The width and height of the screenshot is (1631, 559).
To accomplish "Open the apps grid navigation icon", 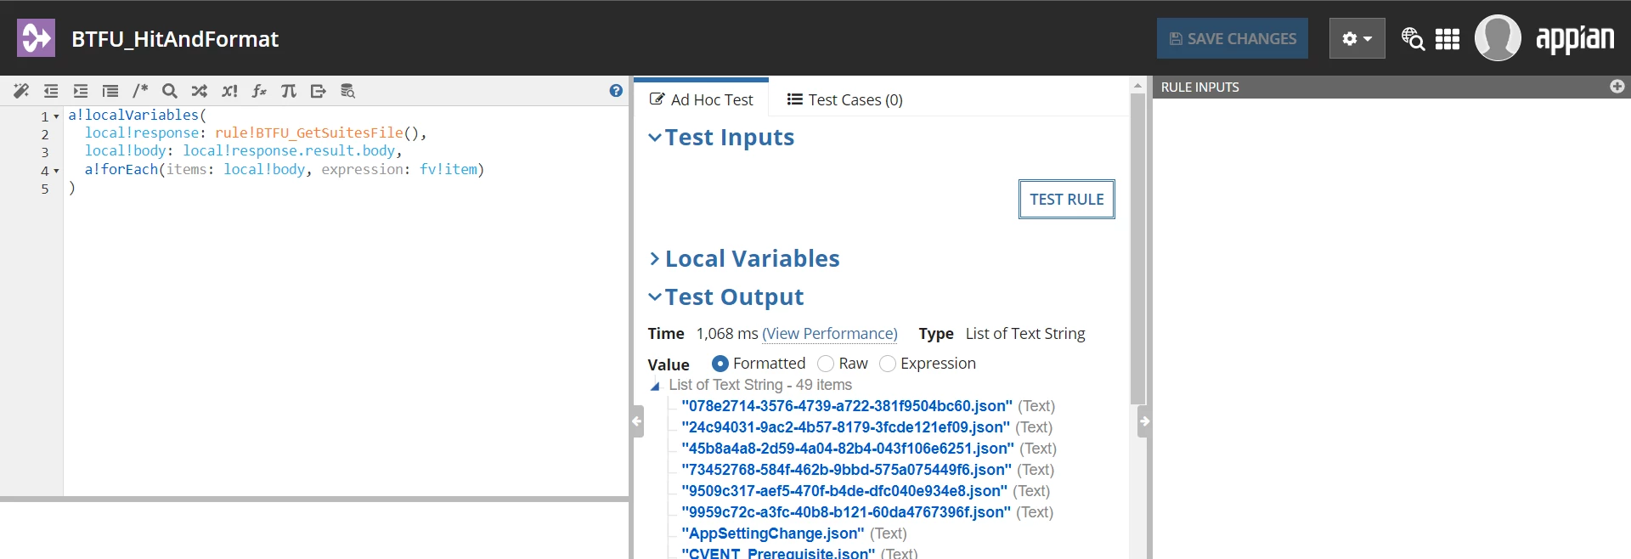I will pos(1448,39).
